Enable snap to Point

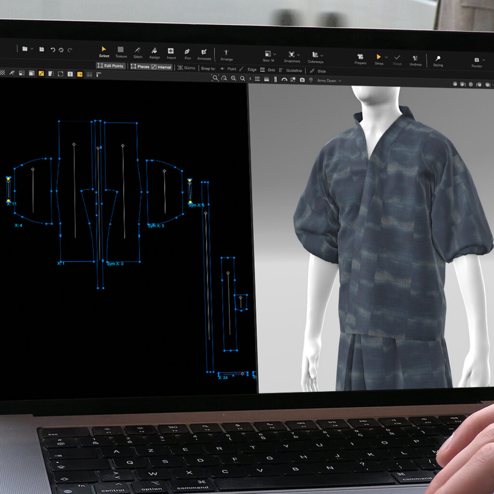[228, 69]
